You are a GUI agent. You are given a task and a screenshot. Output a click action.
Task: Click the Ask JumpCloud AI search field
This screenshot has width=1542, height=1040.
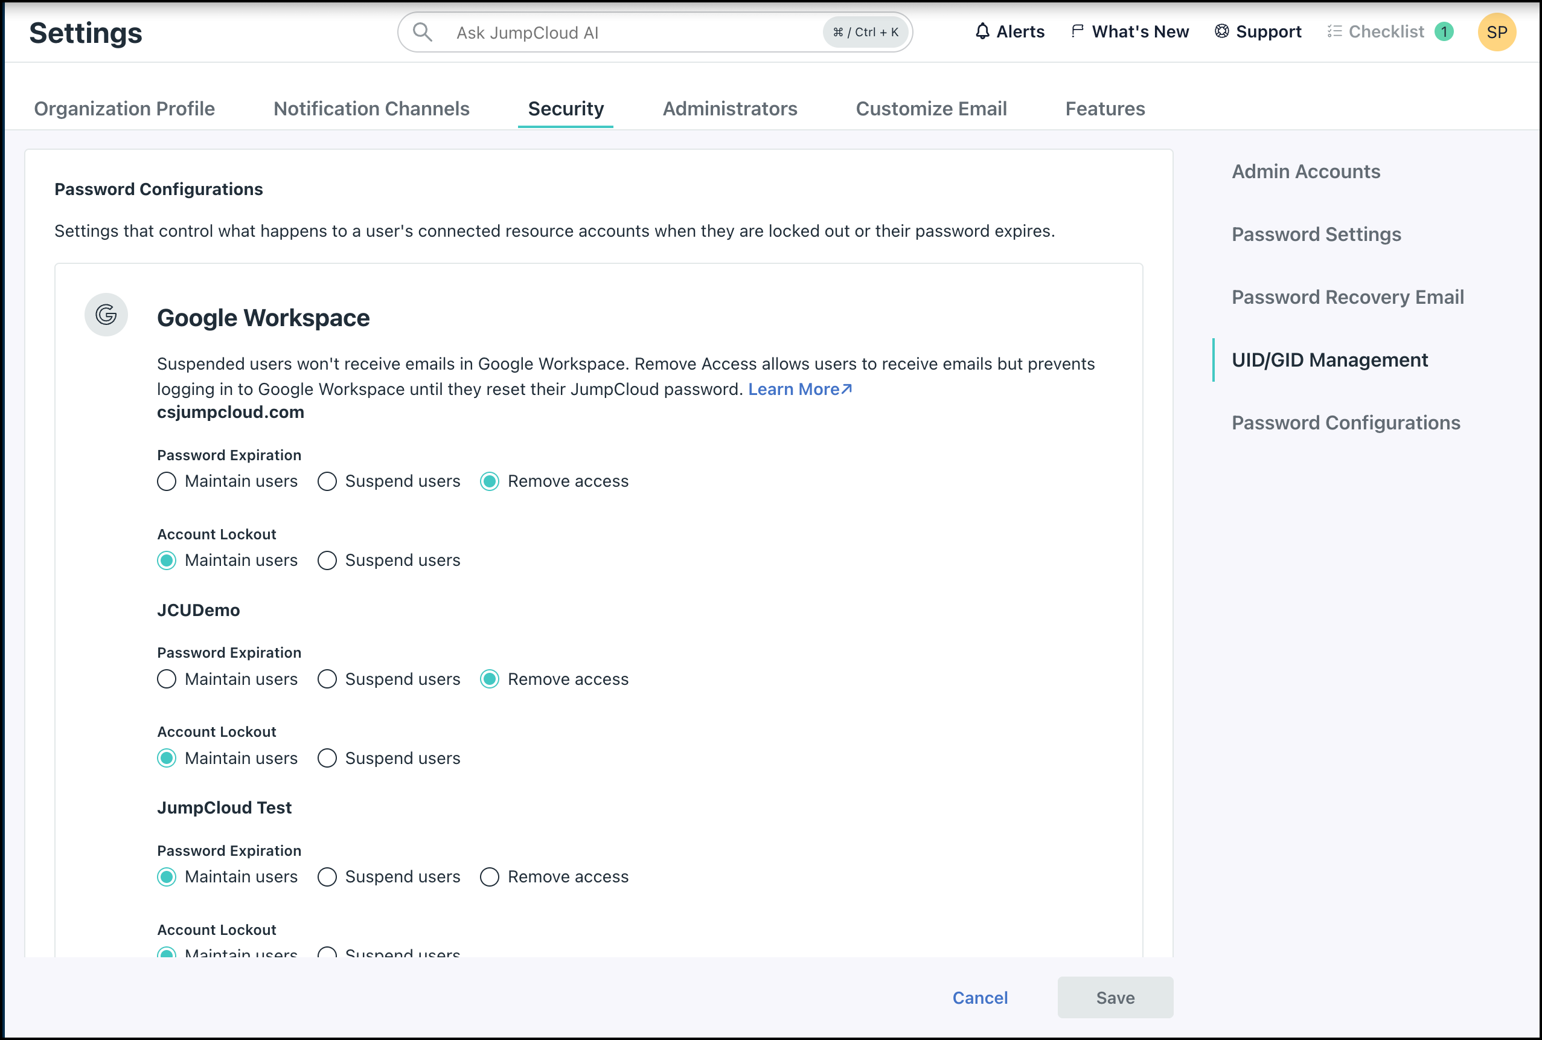[x=655, y=32]
